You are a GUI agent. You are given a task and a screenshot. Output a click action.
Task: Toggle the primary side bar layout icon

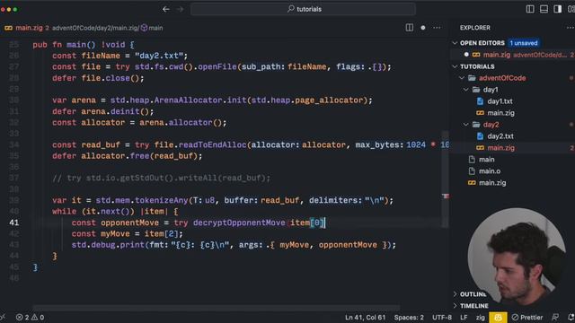[530, 9]
